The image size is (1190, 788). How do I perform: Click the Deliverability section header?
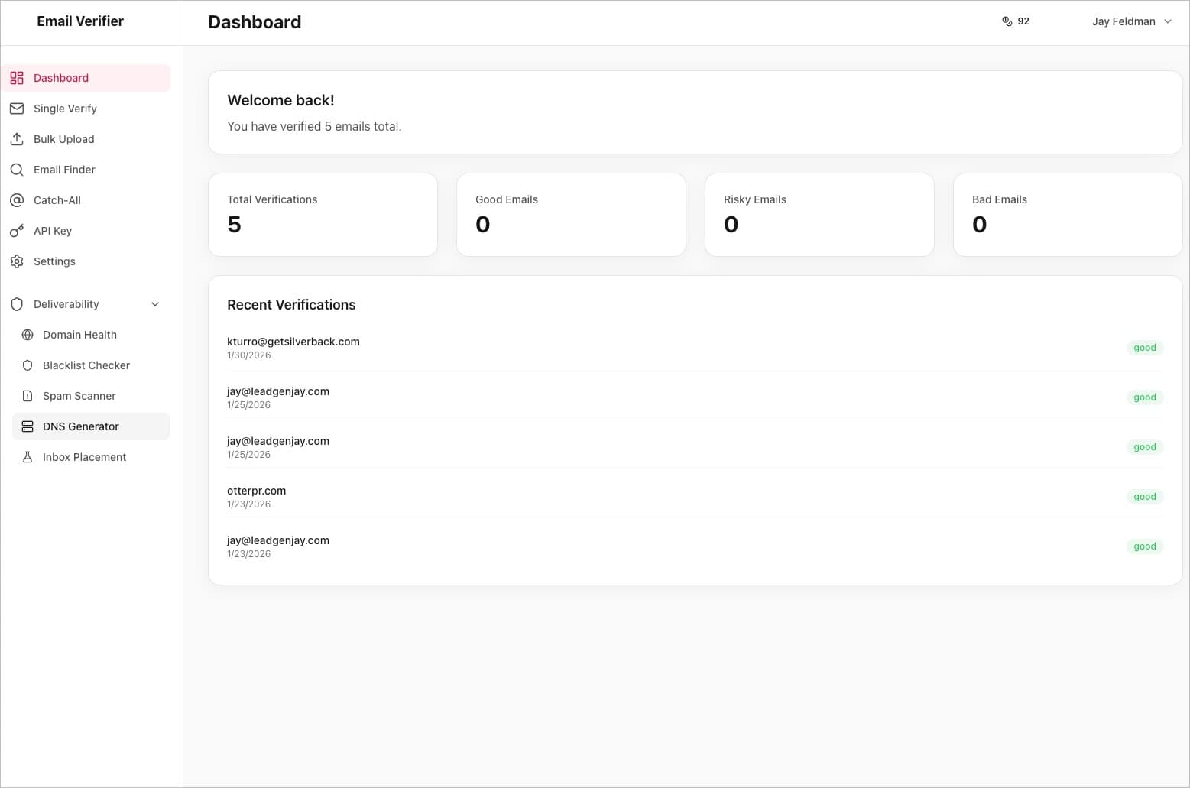(66, 304)
